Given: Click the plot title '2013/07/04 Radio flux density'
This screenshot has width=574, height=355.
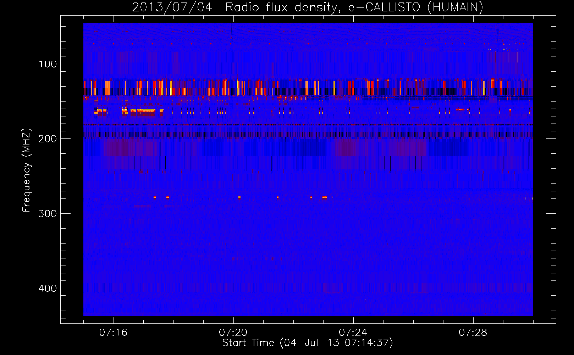Looking at the screenshot, I should pyautogui.click(x=307, y=7).
